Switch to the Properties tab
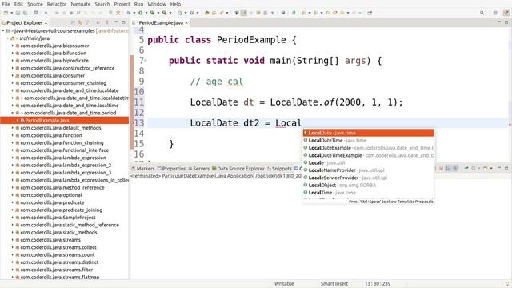Image resolution: width=512 pixels, height=288 pixels. (171, 169)
